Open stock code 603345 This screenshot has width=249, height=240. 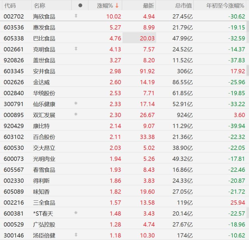[14, 71]
